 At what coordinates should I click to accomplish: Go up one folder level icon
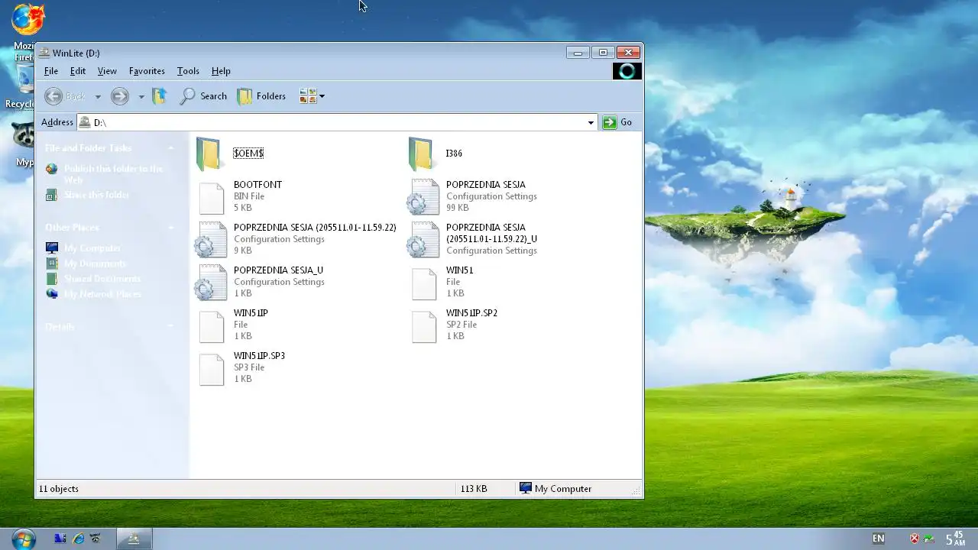[x=159, y=96]
